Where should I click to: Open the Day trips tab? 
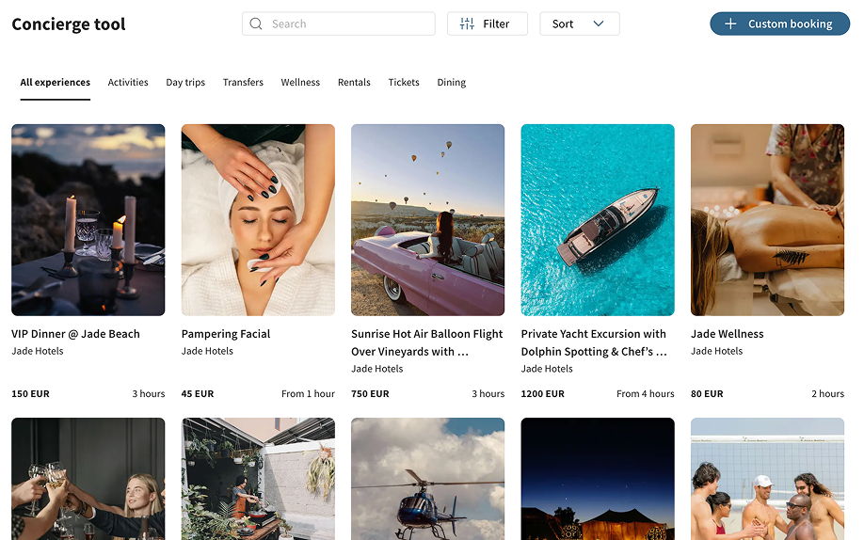[x=185, y=83]
